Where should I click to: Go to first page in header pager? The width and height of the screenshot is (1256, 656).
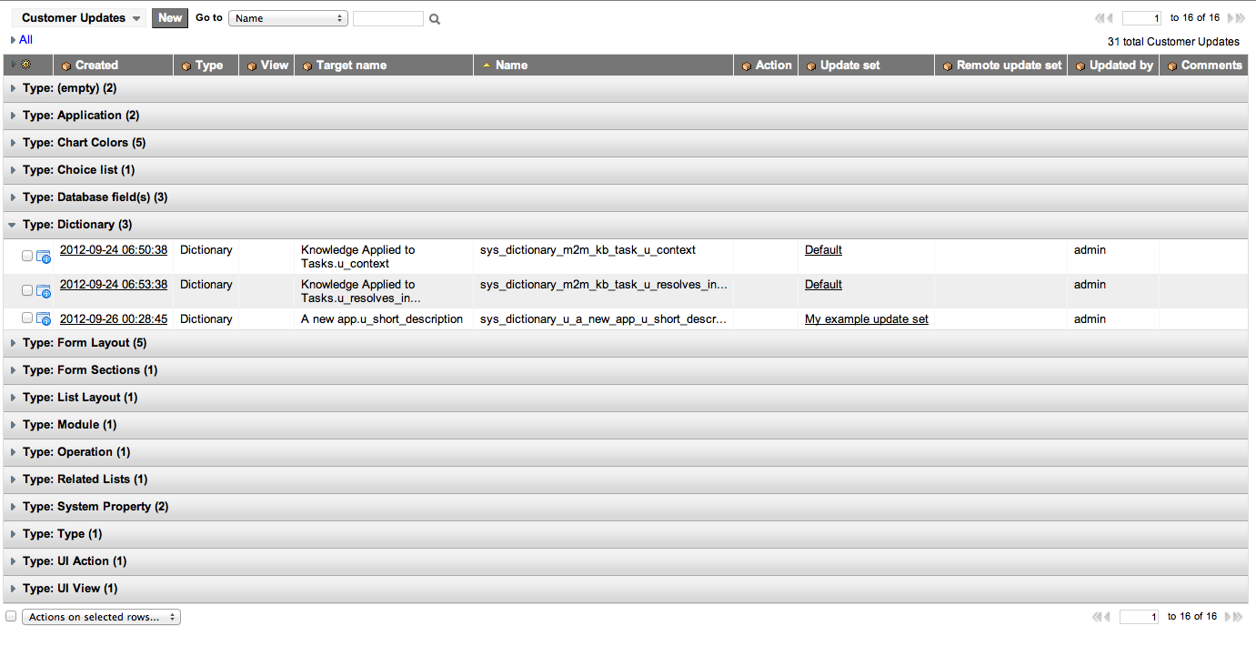(1100, 18)
